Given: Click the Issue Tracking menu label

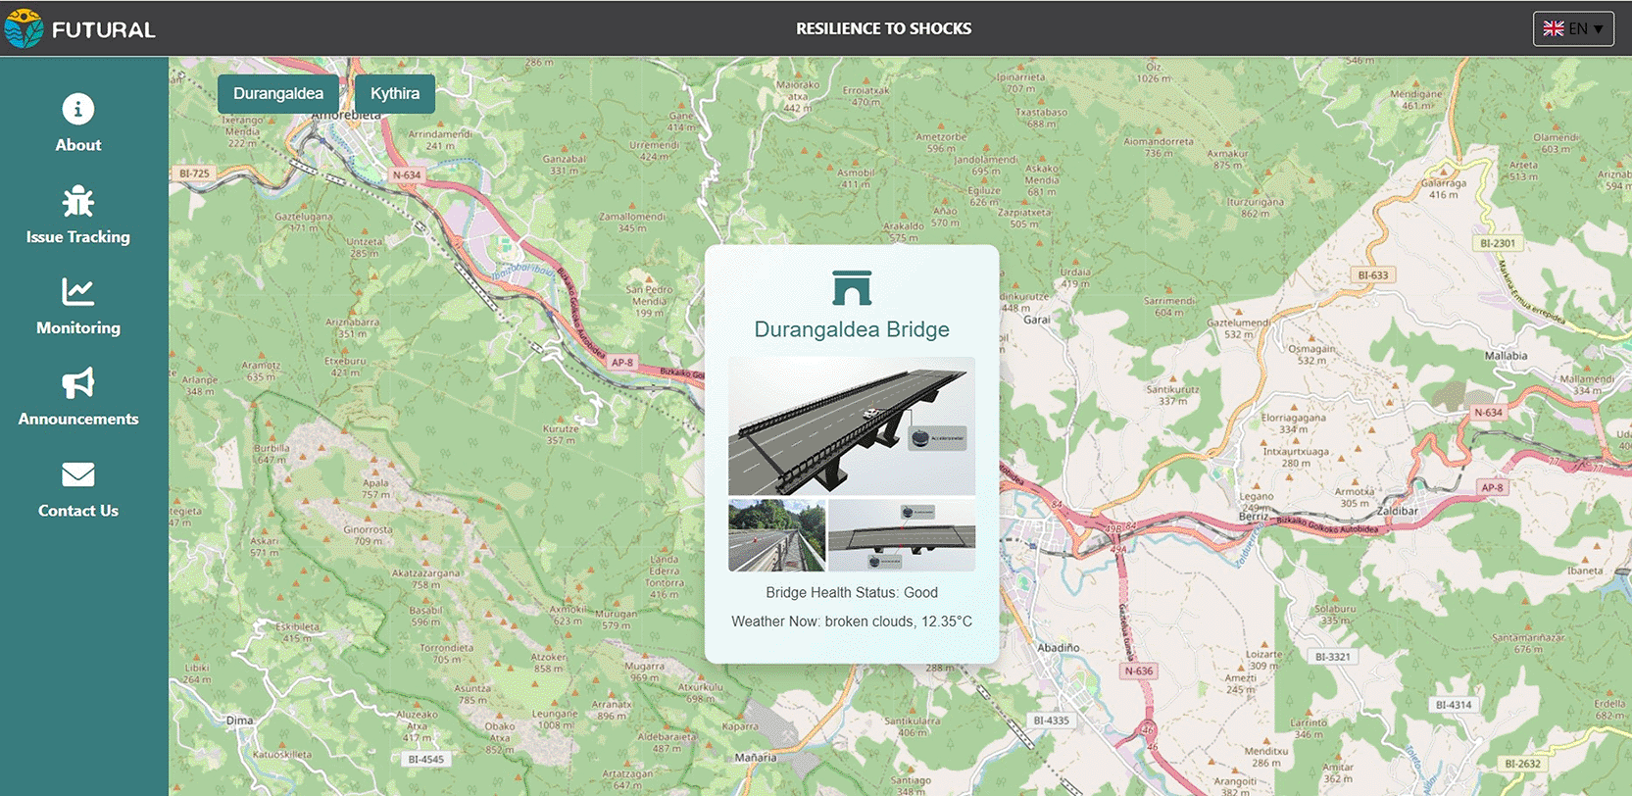Looking at the screenshot, I should click(x=78, y=237).
